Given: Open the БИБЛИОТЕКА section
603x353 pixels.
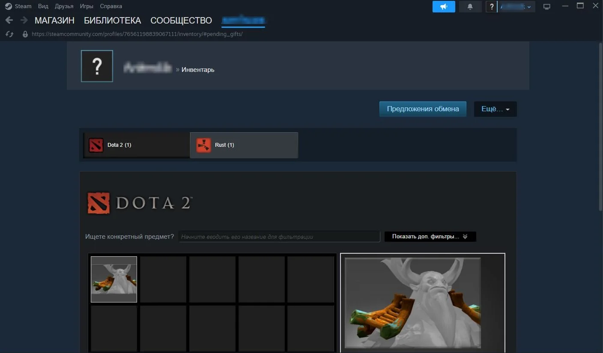Looking at the screenshot, I should click(112, 21).
